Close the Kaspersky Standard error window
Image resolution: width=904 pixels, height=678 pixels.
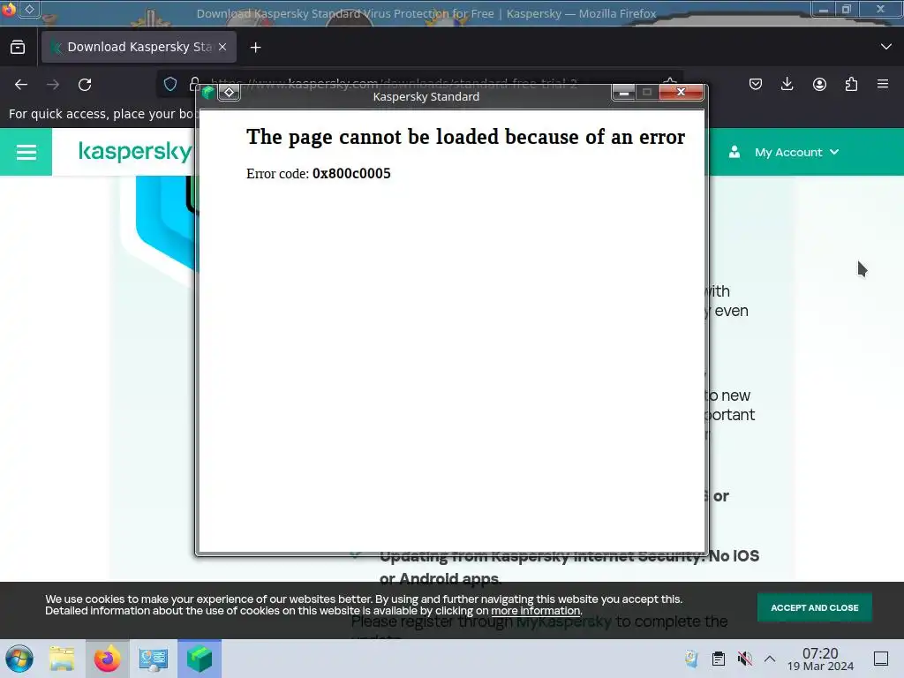pos(681,92)
